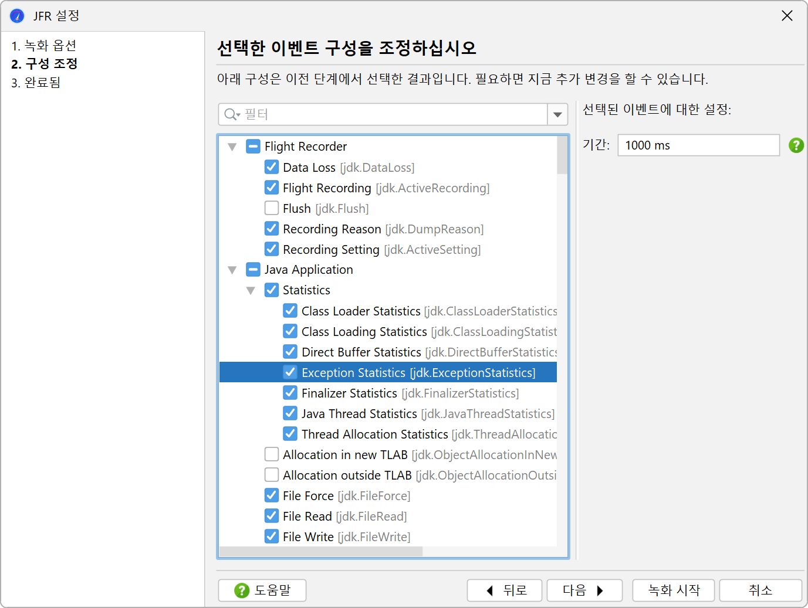Collapse the Java Application tree node
808x608 pixels.
click(x=232, y=270)
